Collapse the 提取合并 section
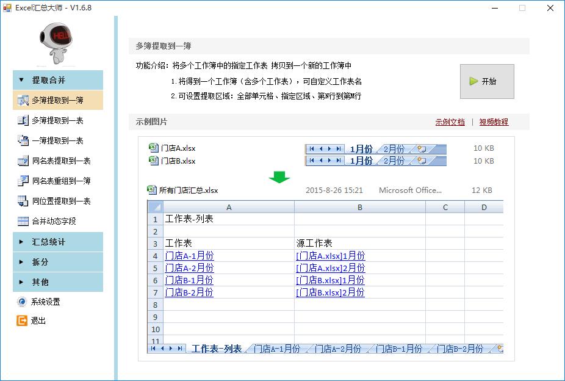The height and width of the screenshot is (381, 565). [58, 80]
